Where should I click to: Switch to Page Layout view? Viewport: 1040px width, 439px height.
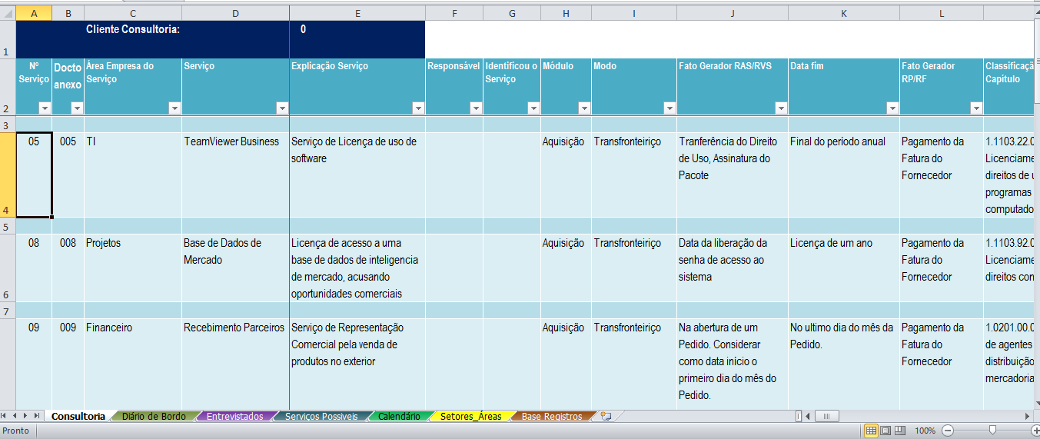[885, 431]
